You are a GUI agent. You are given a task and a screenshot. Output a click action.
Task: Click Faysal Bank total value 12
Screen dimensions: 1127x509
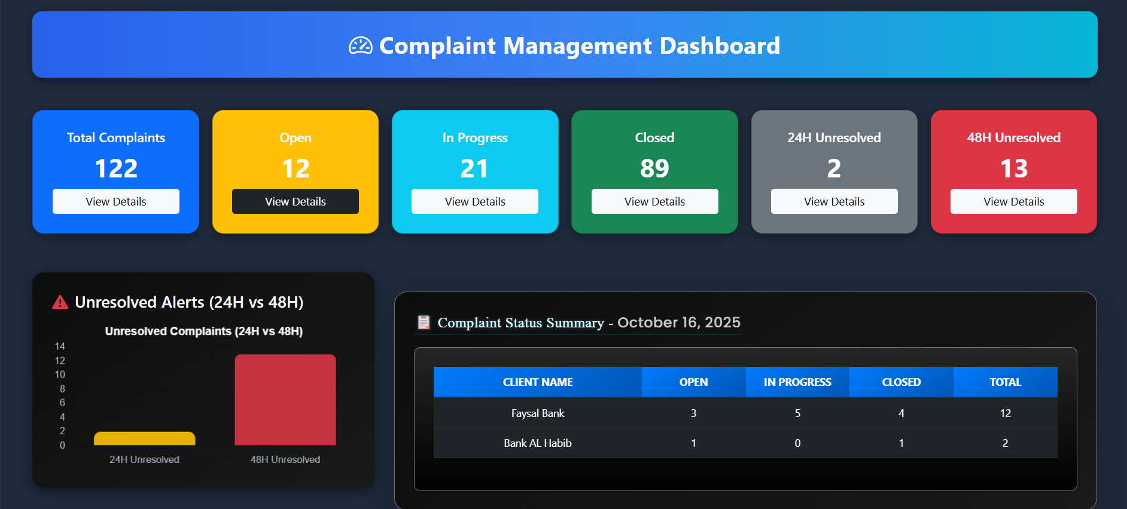[x=1006, y=413]
